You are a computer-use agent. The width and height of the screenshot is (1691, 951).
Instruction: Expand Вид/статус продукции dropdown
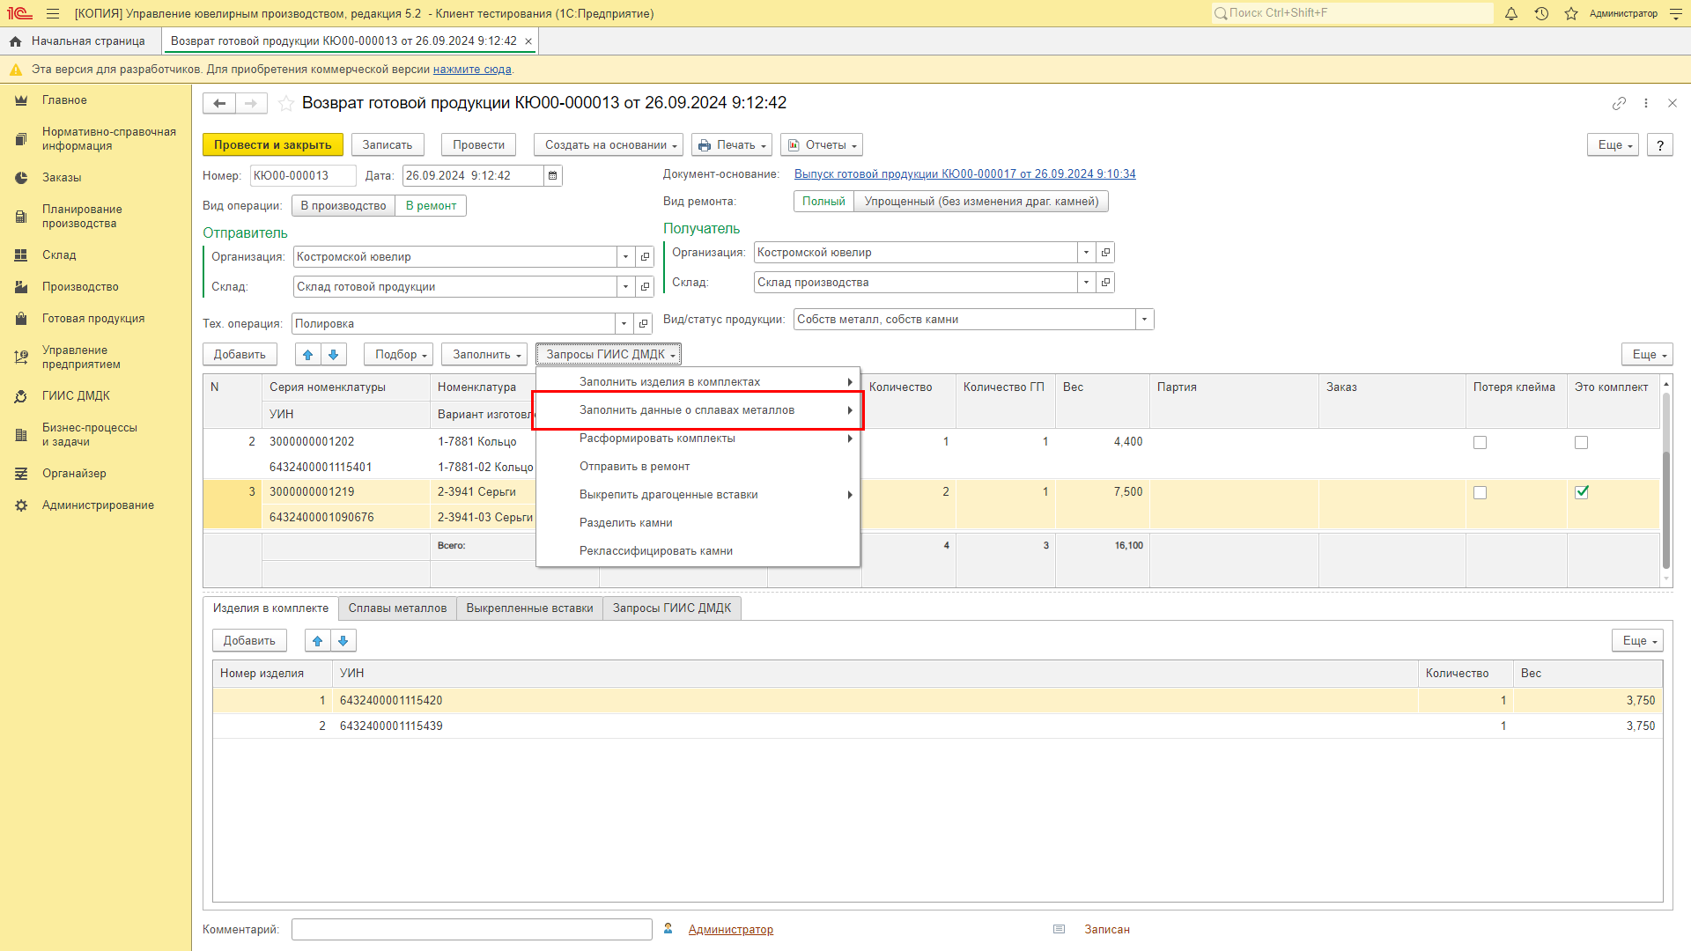1144,320
